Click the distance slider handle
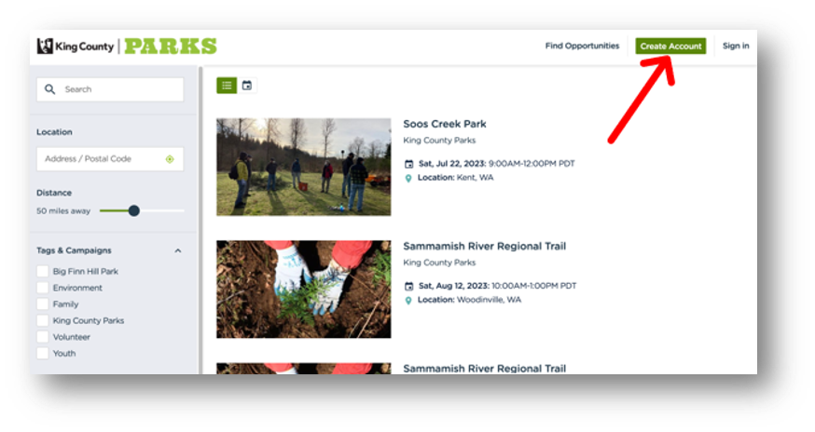The height and width of the screenshot is (432, 815). (x=133, y=210)
